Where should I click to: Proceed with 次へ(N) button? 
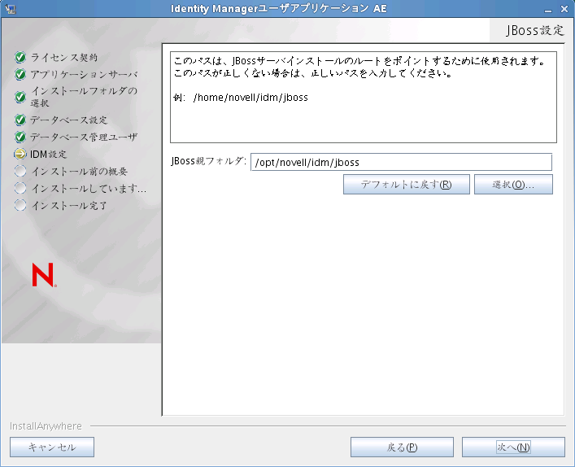pos(513,447)
